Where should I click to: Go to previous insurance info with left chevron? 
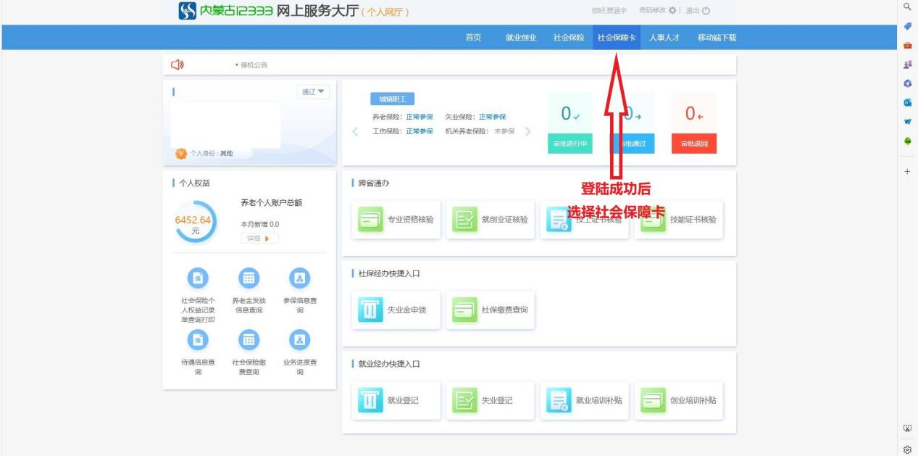tap(355, 131)
